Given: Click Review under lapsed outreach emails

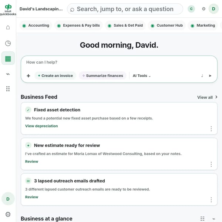Looking at the screenshot, I should (x=31, y=197).
